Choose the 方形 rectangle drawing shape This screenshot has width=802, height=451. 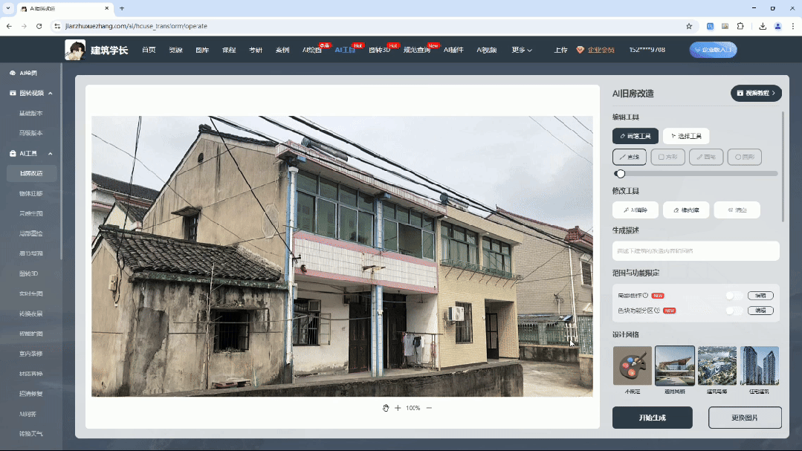(x=667, y=157)
